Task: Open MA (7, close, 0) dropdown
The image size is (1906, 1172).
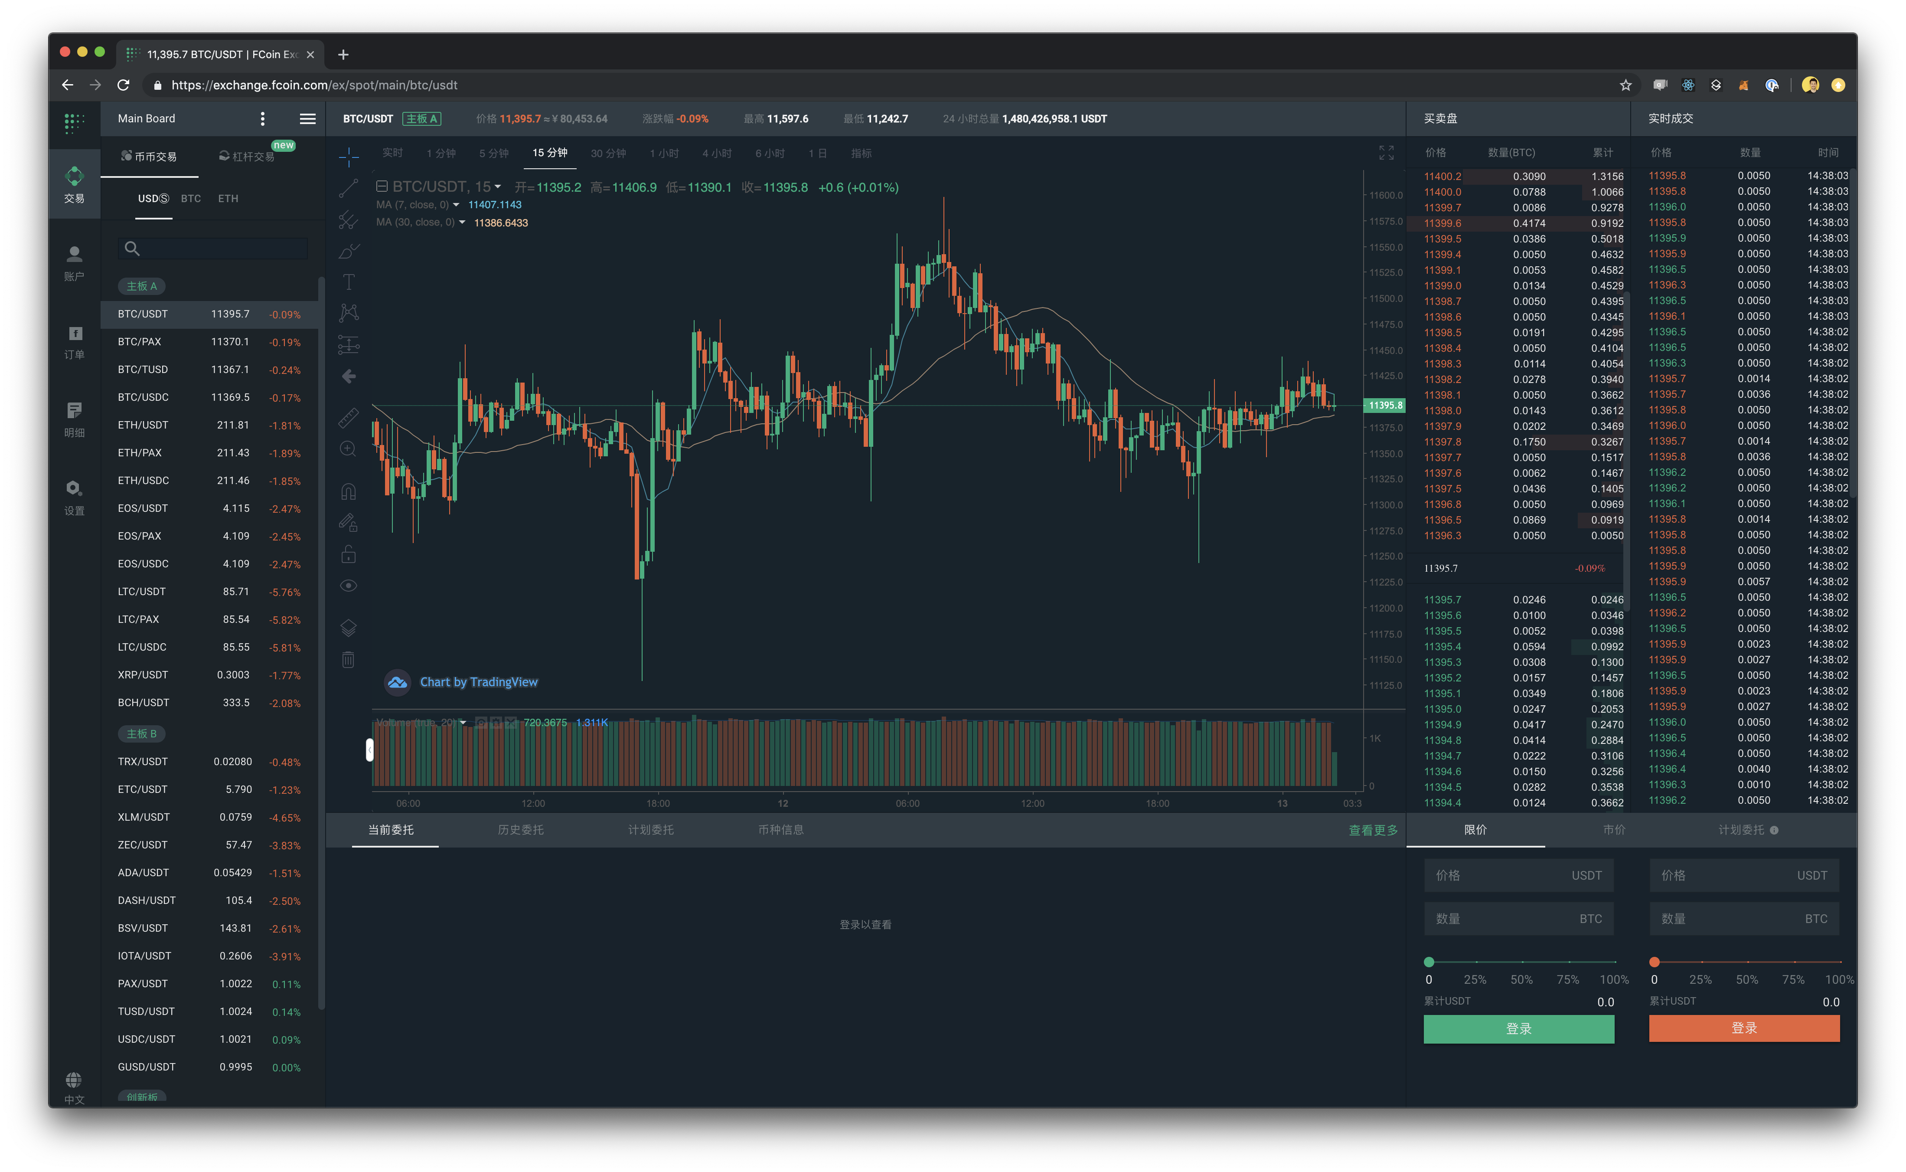Action: 456,205
